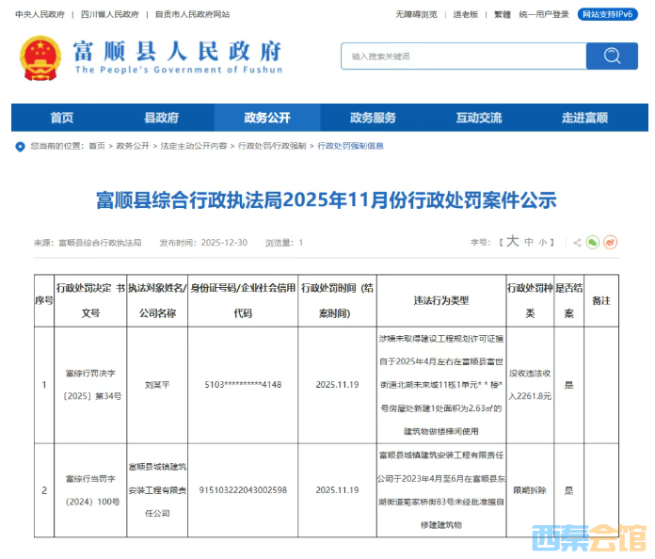Image resolution: width=655 pixels, height=559 pixels.
Task: Set font size to small (小)
Action: coord(543,243)
